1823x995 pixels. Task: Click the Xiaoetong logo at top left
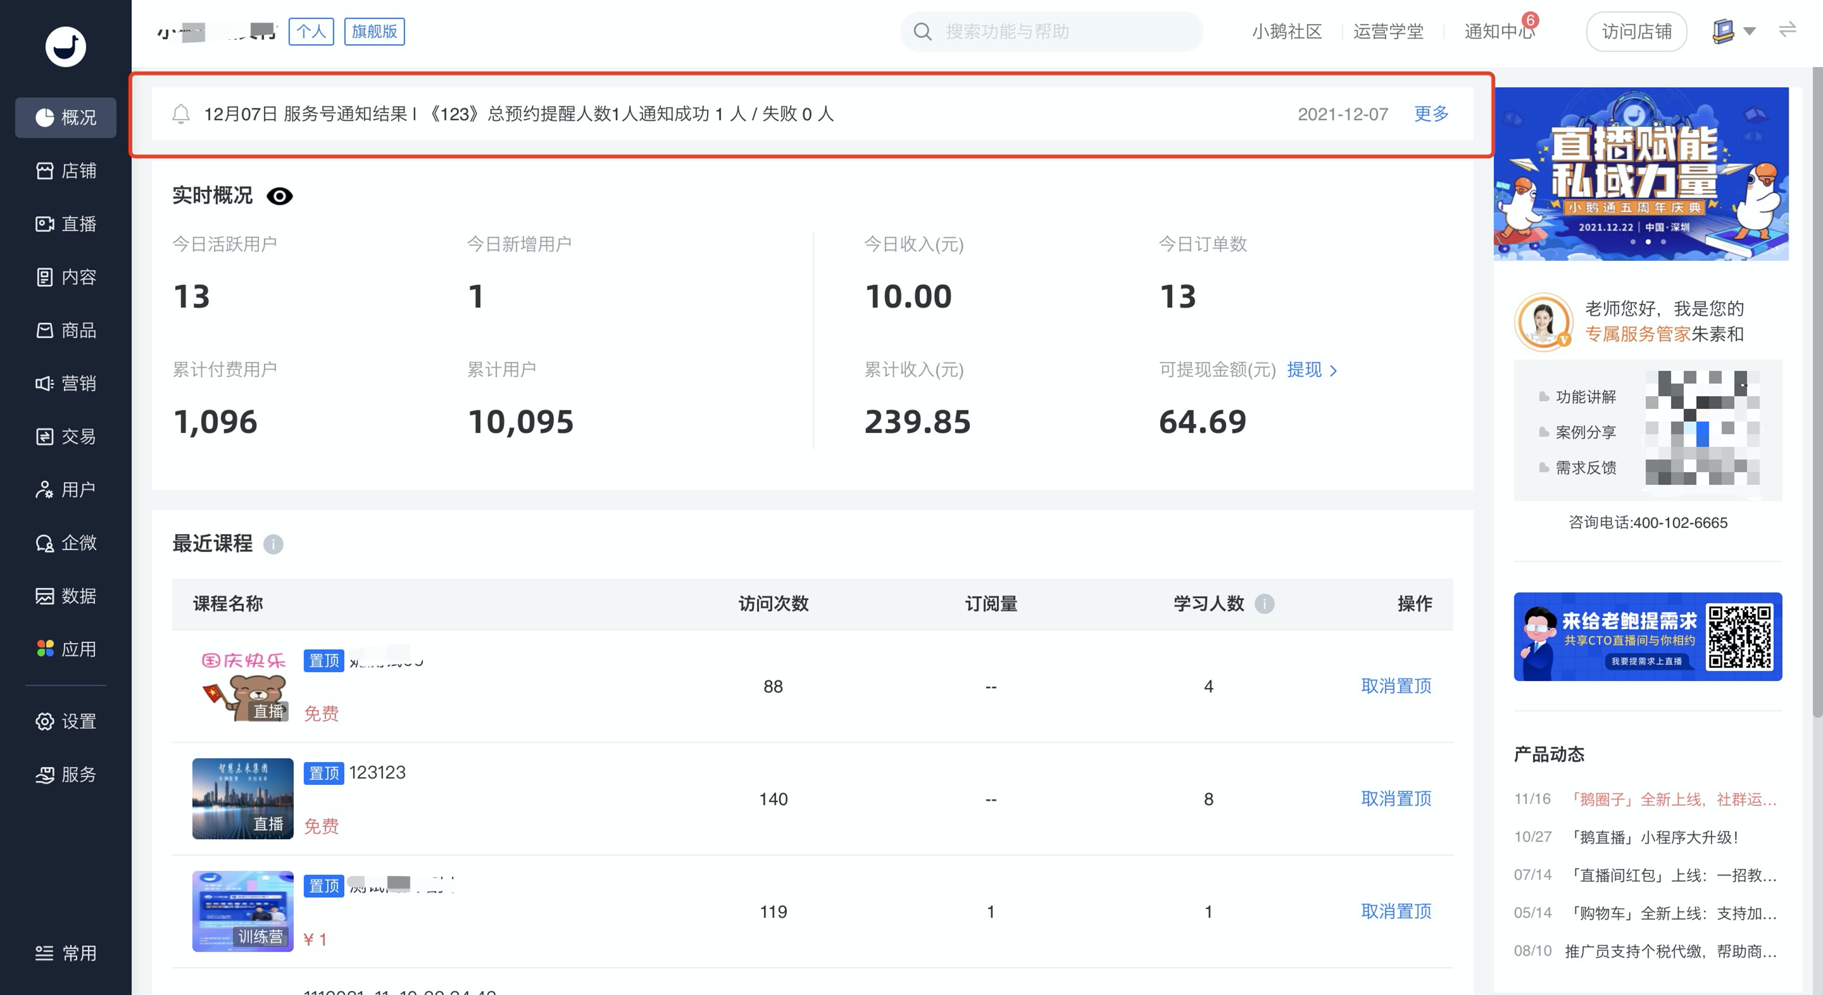pyautogui.click(x=66, y=47)
